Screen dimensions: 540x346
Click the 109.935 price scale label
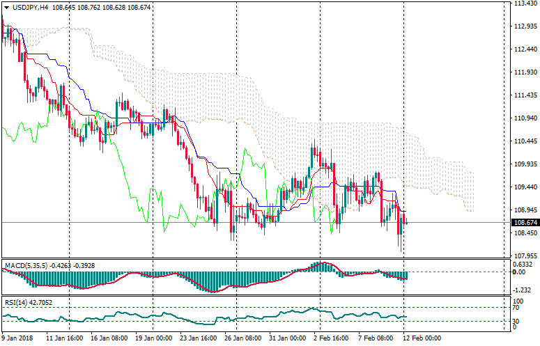[524, 164]
